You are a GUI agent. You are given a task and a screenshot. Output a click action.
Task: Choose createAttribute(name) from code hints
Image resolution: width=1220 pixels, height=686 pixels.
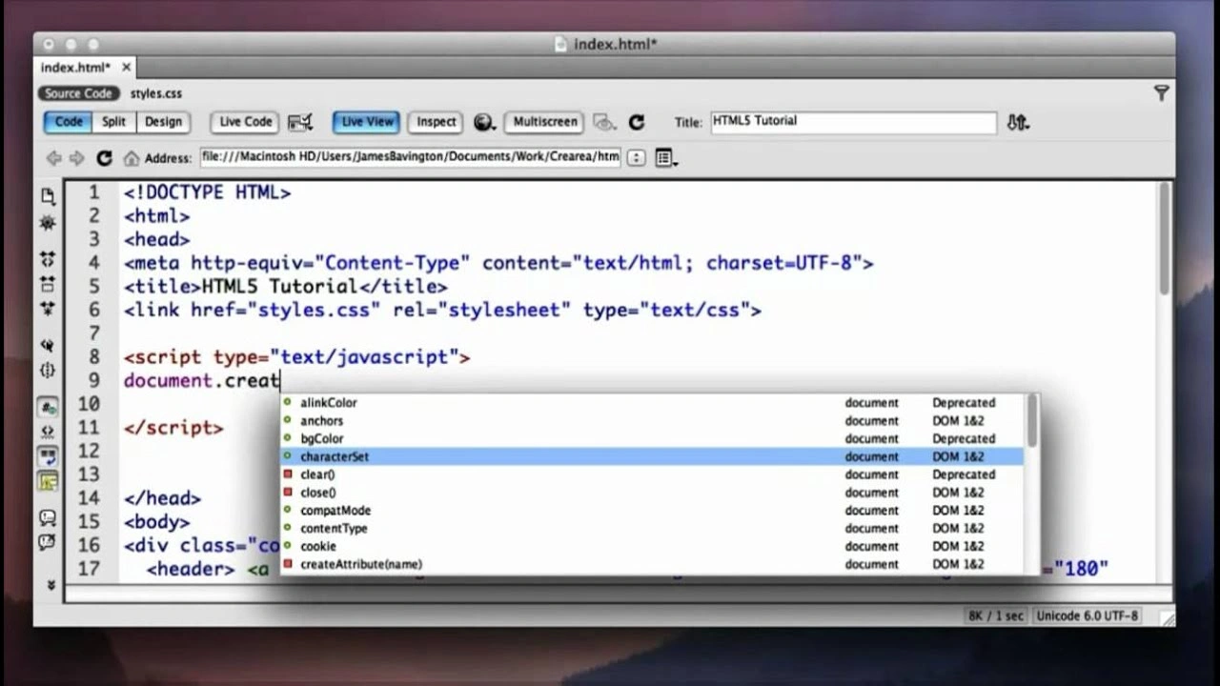coord(652,565)
